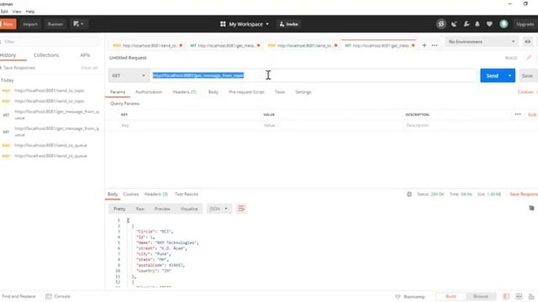Image resolution: width=538 pixels, height=302 pixels.
Task: Click the workspace grid icon
Action: pos(223,24)
